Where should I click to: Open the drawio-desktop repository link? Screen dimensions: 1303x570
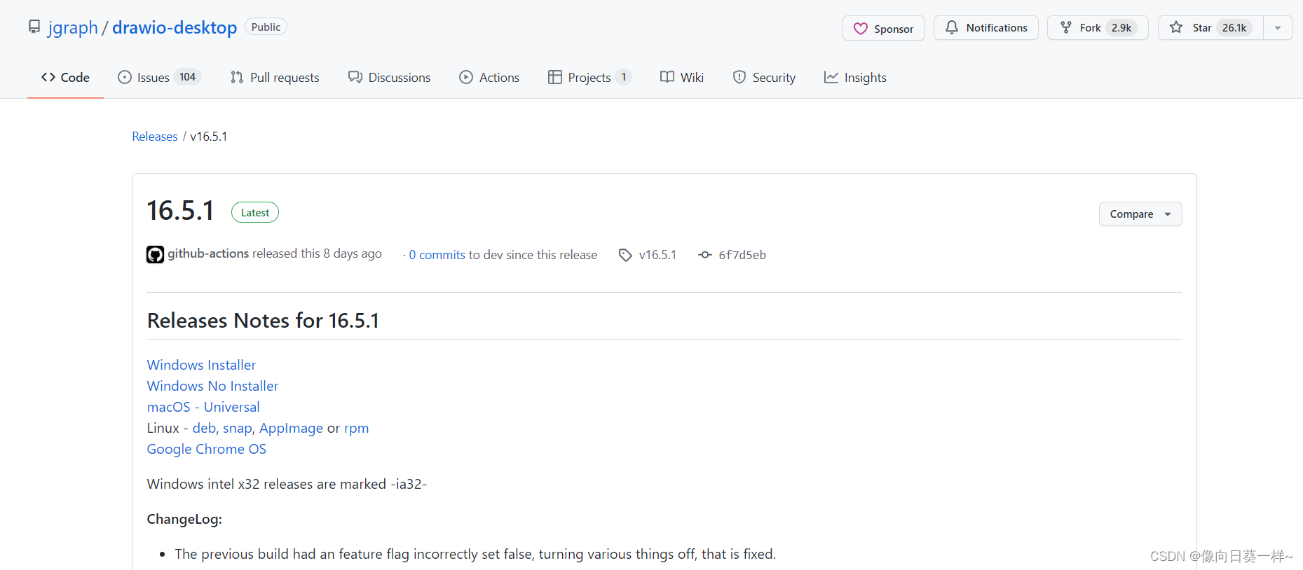coord(175,27)
